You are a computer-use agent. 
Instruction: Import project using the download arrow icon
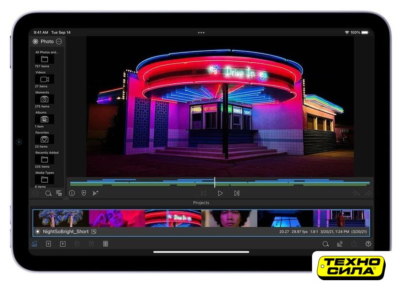tap(63, 244)
